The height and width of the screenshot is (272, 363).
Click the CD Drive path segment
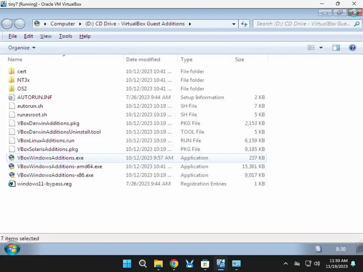pos(135,24)
